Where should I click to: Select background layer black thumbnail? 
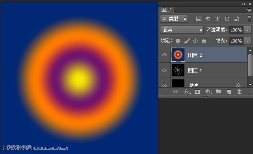pos(178,83)
